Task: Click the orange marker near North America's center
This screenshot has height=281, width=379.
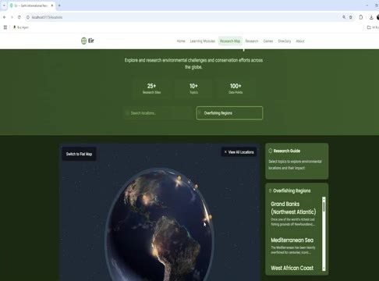Action: click(145, 198)
